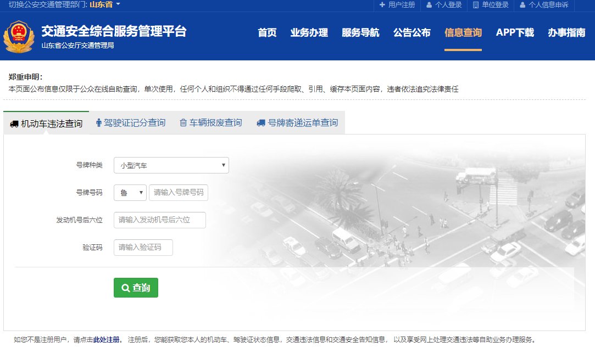Open the 业务办理 menu item
Viewport: 595px width, 353px height.
coord(309,32)
